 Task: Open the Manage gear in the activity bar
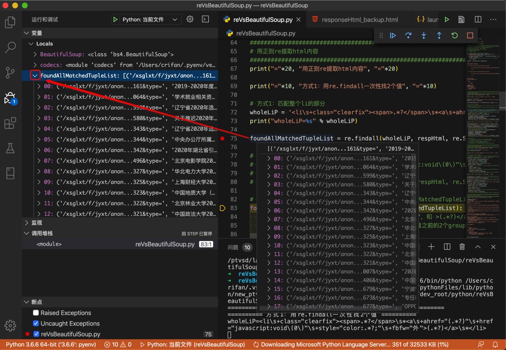coord(10,325)
